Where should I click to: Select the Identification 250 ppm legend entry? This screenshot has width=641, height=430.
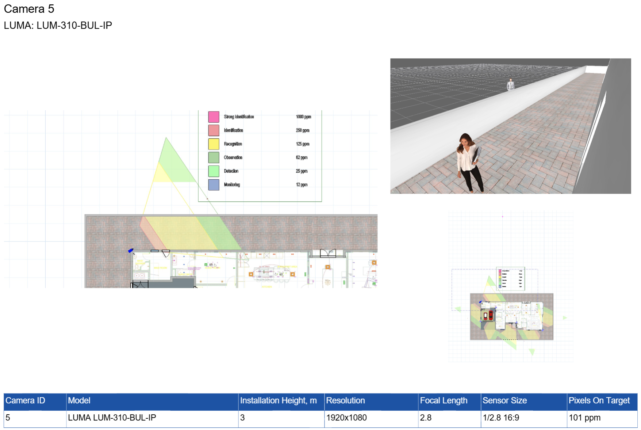(214, 130)
